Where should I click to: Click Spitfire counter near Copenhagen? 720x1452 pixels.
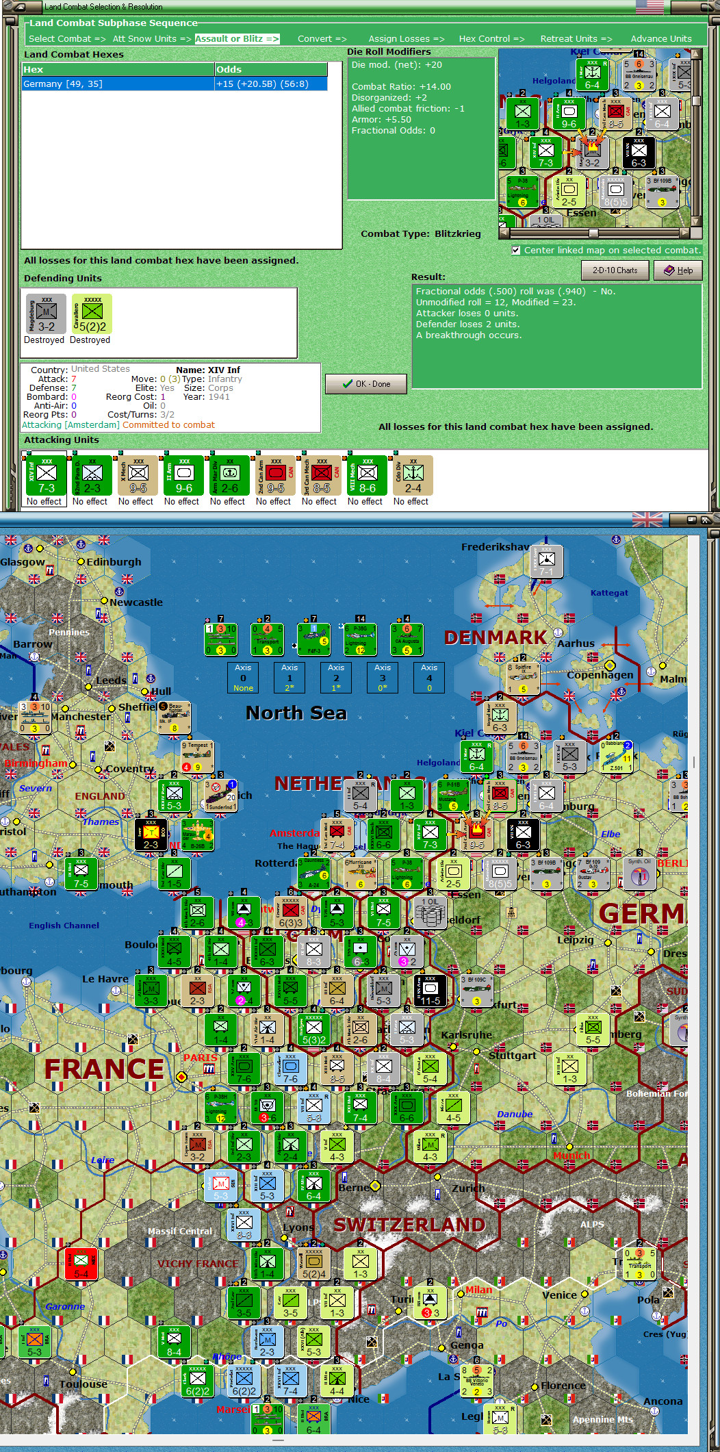coord(524,678)
